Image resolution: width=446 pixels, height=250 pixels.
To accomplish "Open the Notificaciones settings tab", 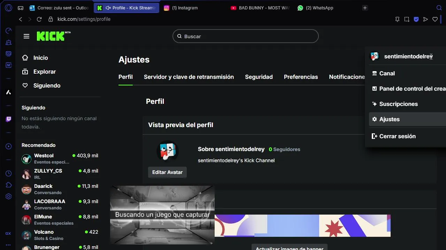I will [347, 77].
